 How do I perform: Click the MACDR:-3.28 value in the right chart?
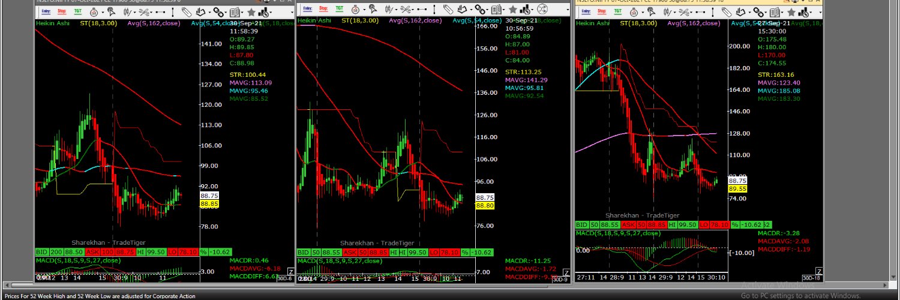pyautogui.click(x=779, y=233)
